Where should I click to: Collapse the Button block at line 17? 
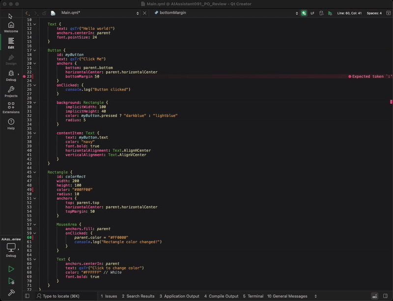(x=33, y=50)
